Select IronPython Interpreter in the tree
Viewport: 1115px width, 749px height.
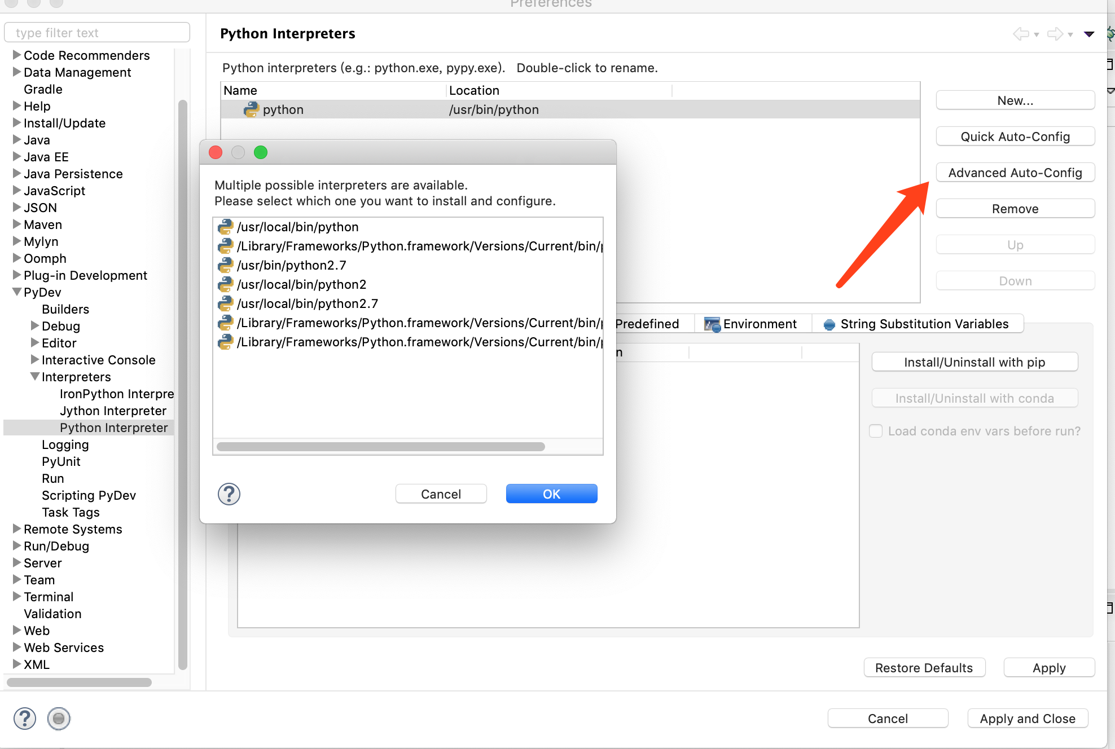[117, 394]
